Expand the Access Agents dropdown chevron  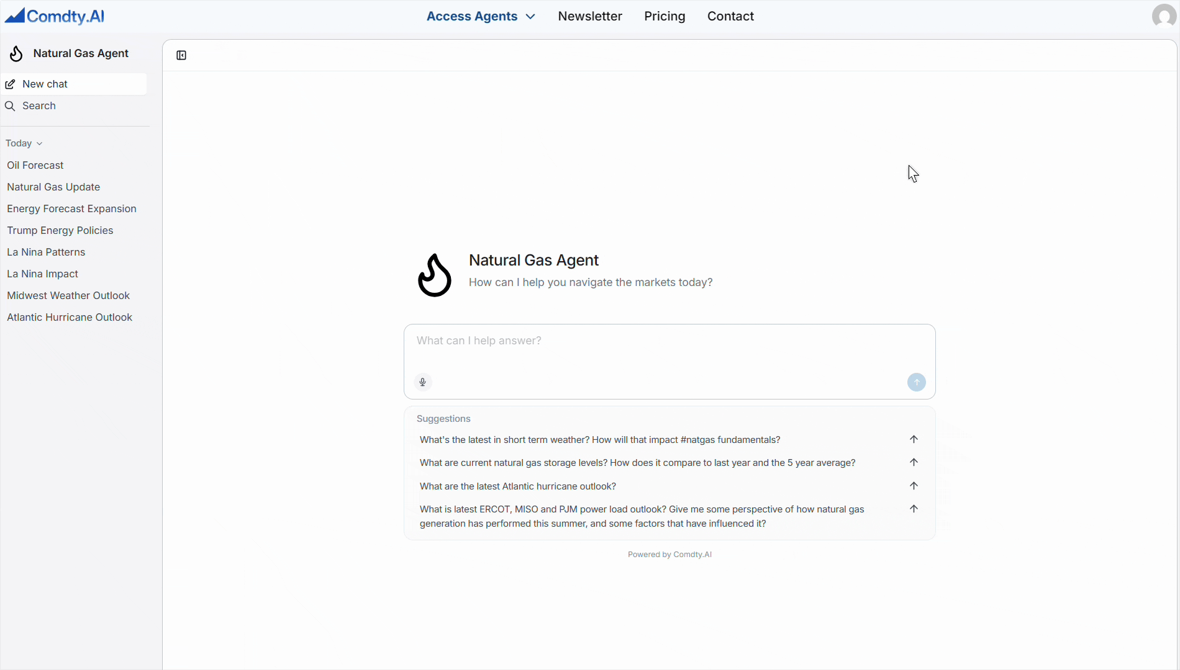point(530,17)
